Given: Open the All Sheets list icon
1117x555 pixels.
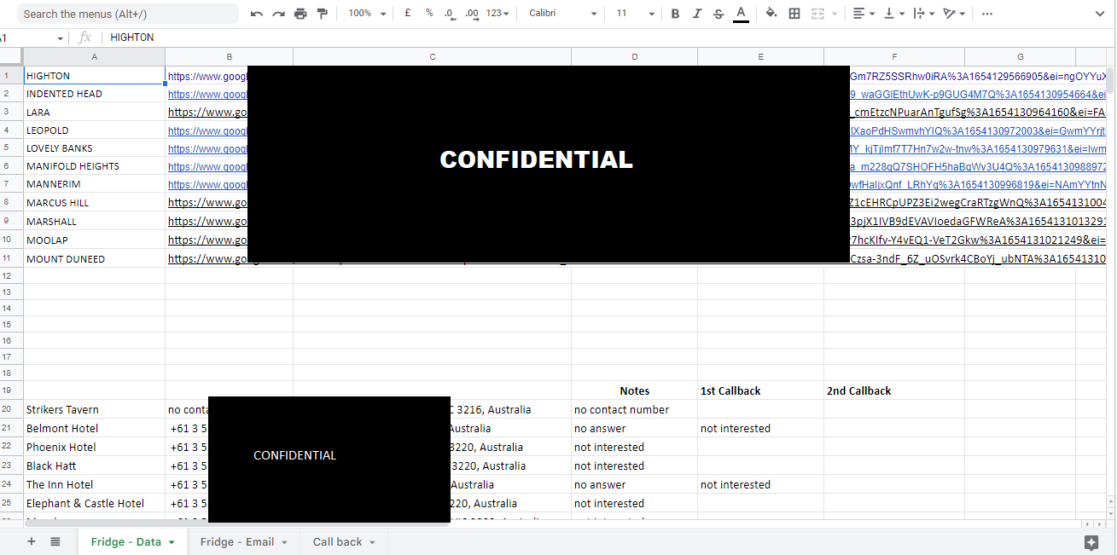Looking at the screenshot, I should [55, 541].
